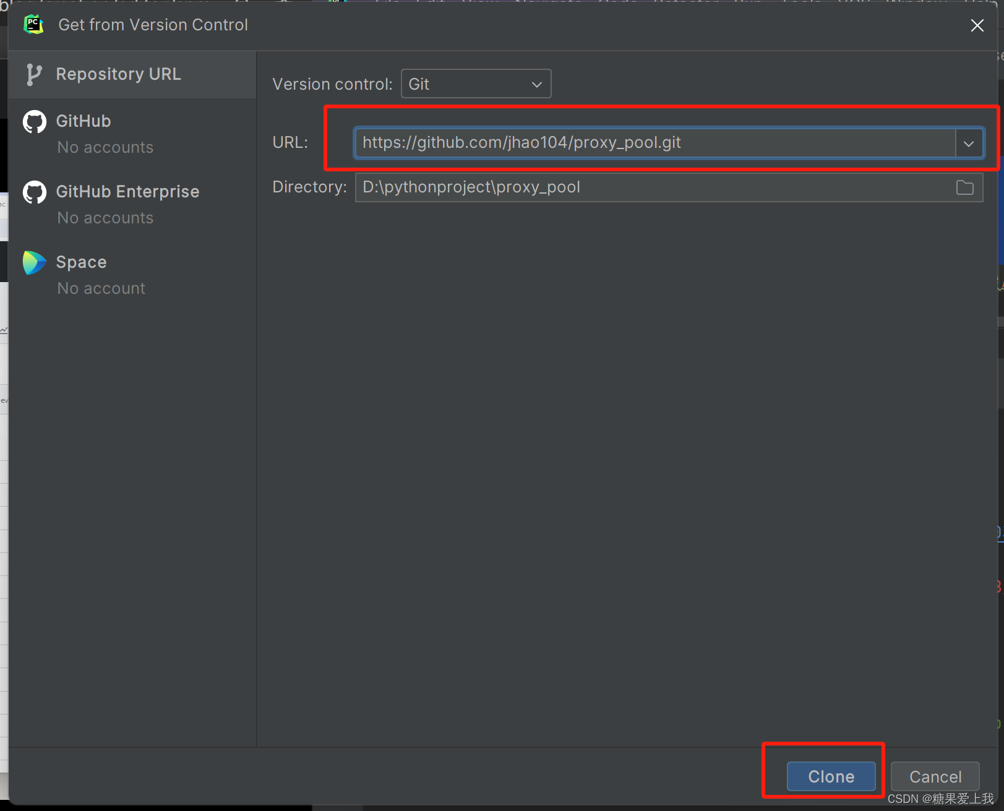Click 'No account' text under Space
1004x811 pixels.
click(101, 288)
